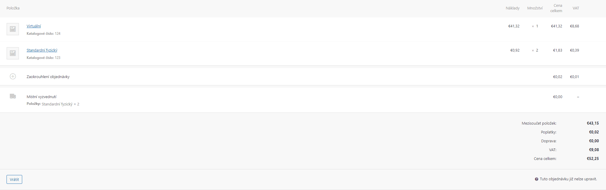Select the Místní vyzvednutí shipping label
Viewport: 606px width, 190px height.
tap(41, 97)
